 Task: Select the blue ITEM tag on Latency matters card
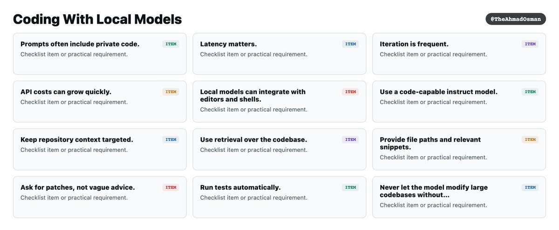click(x=350, y=44)
